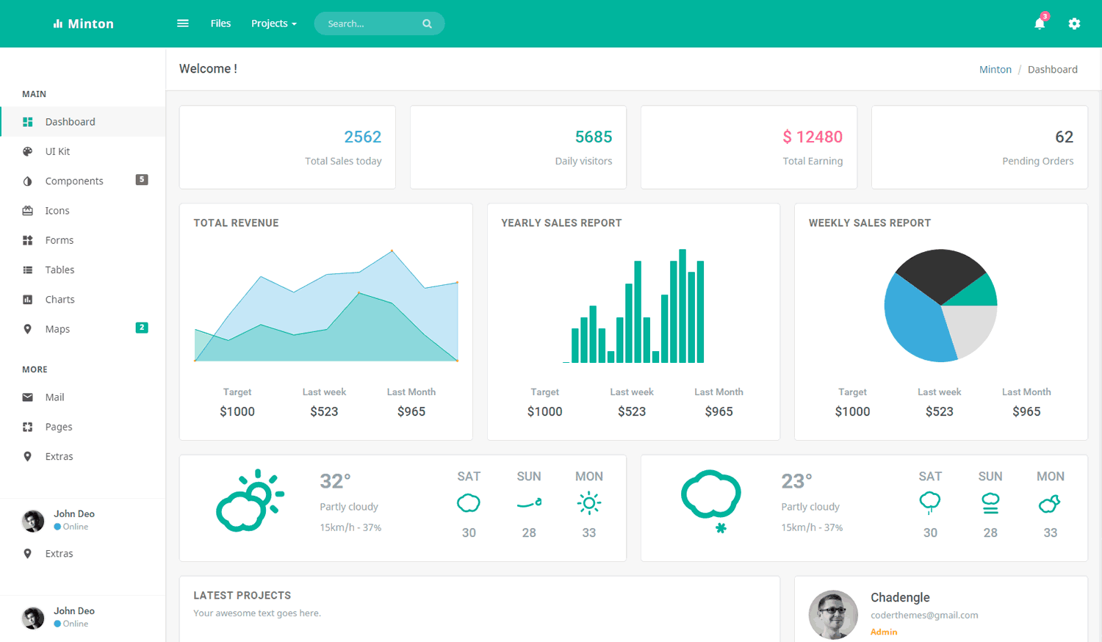1102x642 pixels.
Task: Go to the Minton breadcrumb link
Action: pos(995,69)
